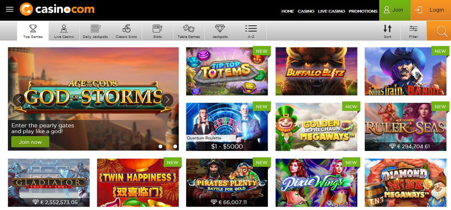Image resolution: width=451 pixels, height=210 pixels.
Task: Open Pirates' Plenty Battle for Gold game
Action: [x=227, y=183]
